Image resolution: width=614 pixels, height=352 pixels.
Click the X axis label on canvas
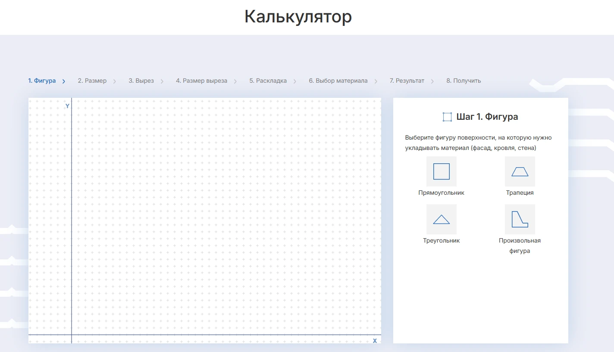(x=375, y=341)
